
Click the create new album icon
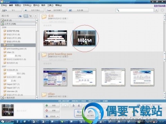tap(20, 16)
